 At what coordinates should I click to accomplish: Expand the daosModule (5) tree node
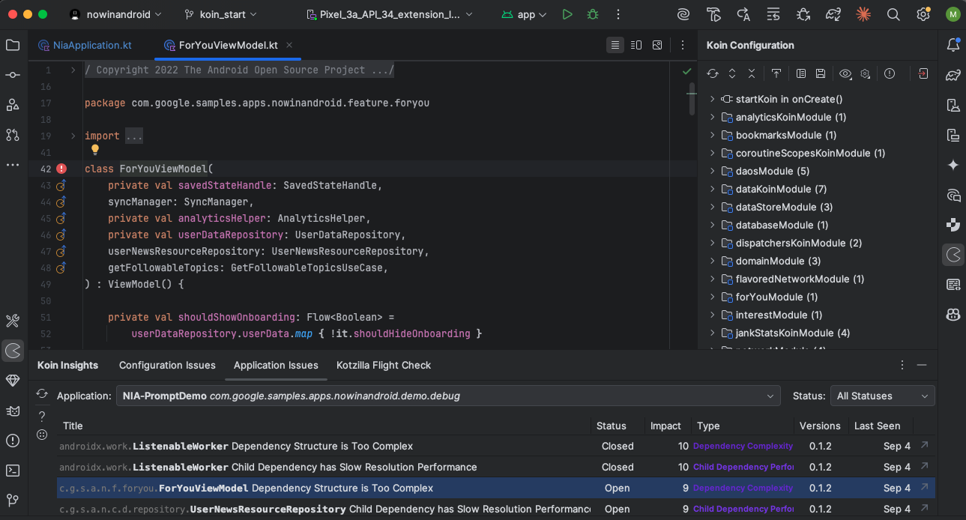pyautogui.click(x=713, y=171)
